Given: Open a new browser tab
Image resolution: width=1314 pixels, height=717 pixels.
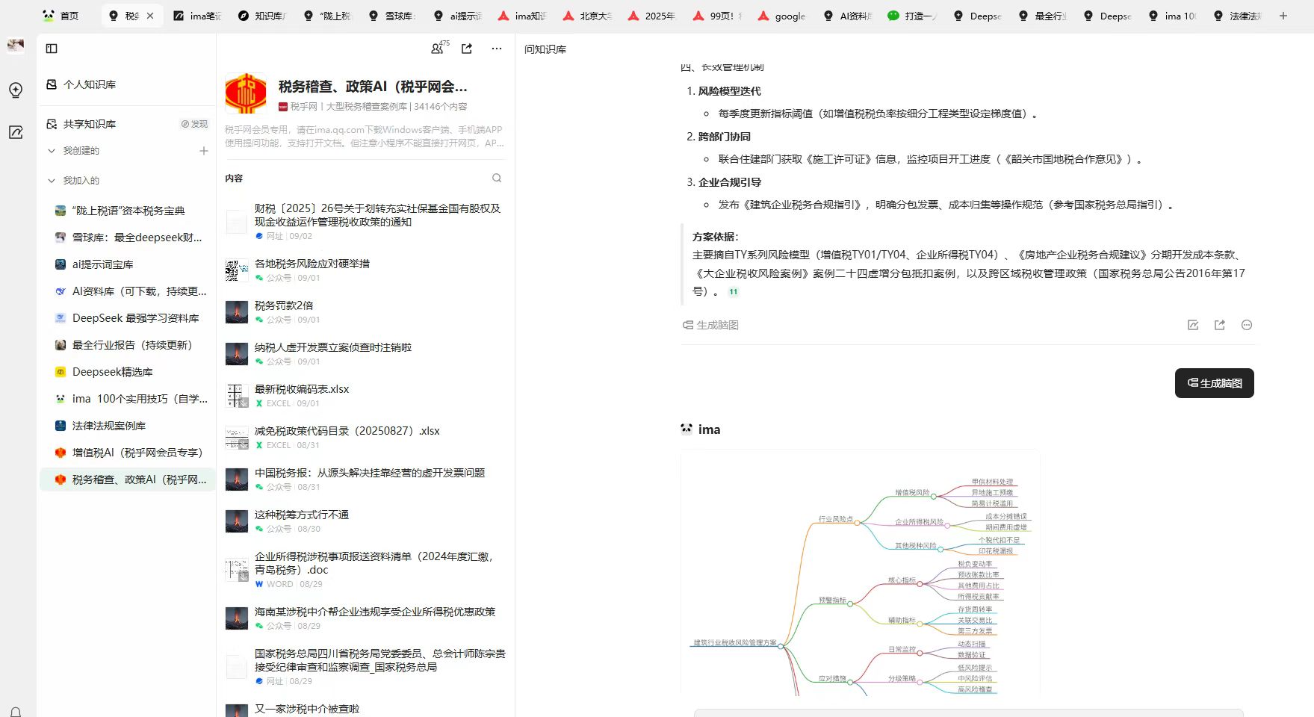Looking at the screenshot, I should coord(1283,16).
